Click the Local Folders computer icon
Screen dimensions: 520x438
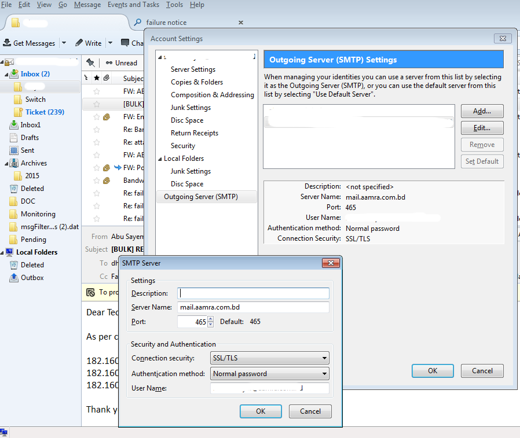tap(10, 252)
